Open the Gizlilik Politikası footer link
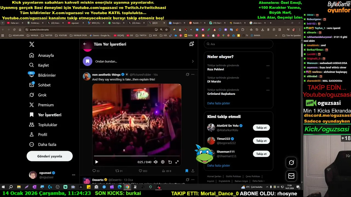Viewport: 351px width, 197px height. [x=233, y=176]
